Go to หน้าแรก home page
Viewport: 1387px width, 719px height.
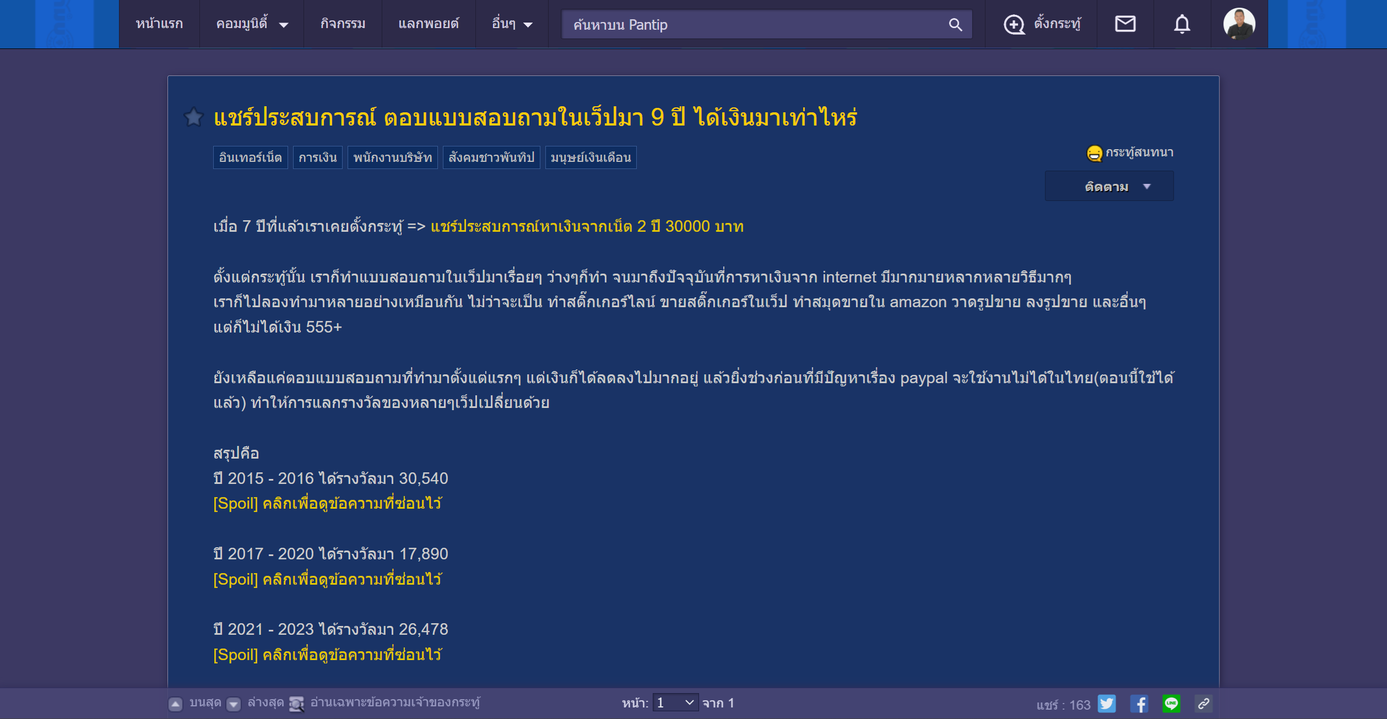(x=159, y=24)
